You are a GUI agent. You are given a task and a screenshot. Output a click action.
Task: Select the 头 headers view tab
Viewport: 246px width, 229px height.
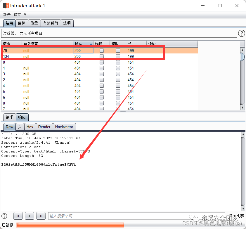(20, 127)
